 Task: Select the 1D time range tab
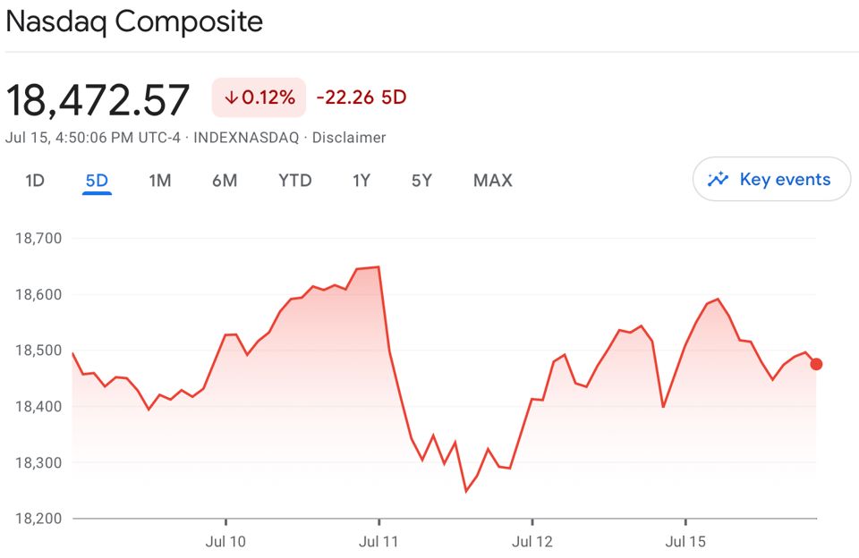tap(35, 180)
